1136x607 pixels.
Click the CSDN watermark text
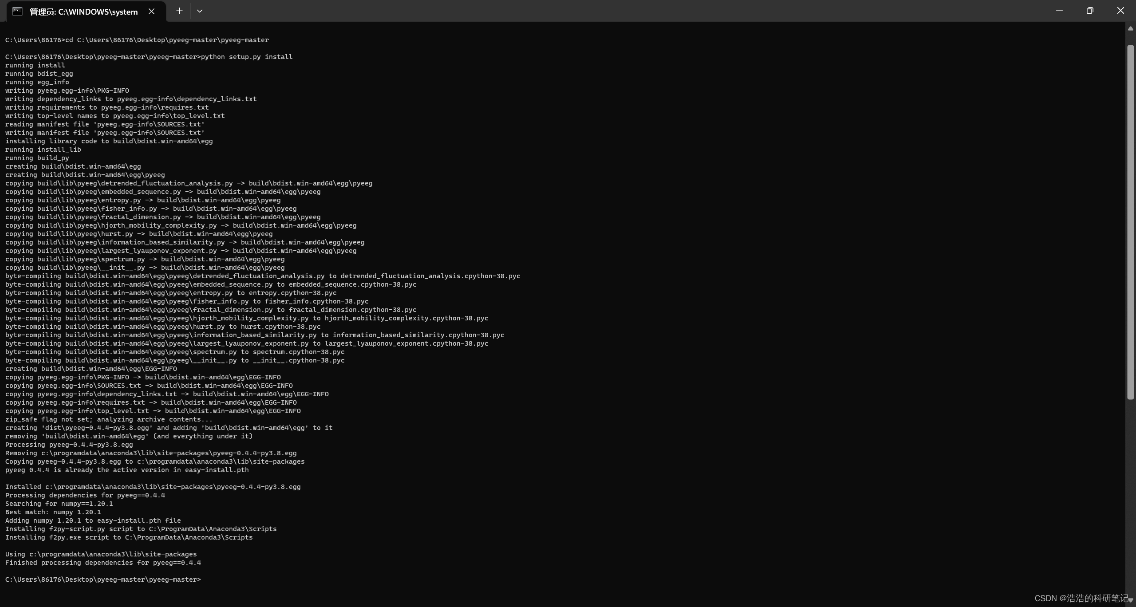[1081, 598]
